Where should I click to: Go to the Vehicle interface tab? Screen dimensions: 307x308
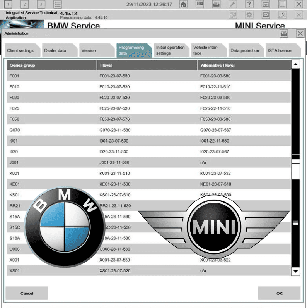tap(208, 50)
